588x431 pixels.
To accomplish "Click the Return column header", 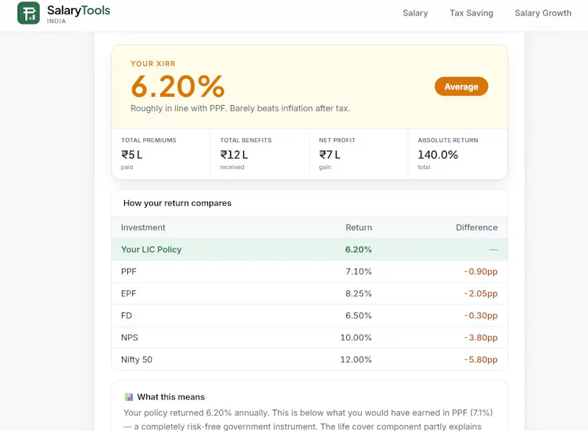I will tap(359, 228).
